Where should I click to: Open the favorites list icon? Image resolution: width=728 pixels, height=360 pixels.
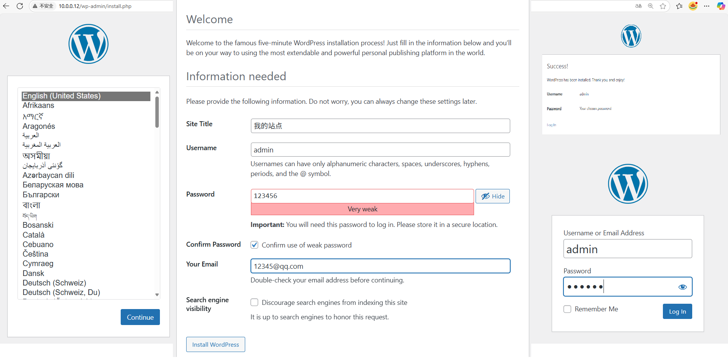pyautogui.click(x=679, y=6)
